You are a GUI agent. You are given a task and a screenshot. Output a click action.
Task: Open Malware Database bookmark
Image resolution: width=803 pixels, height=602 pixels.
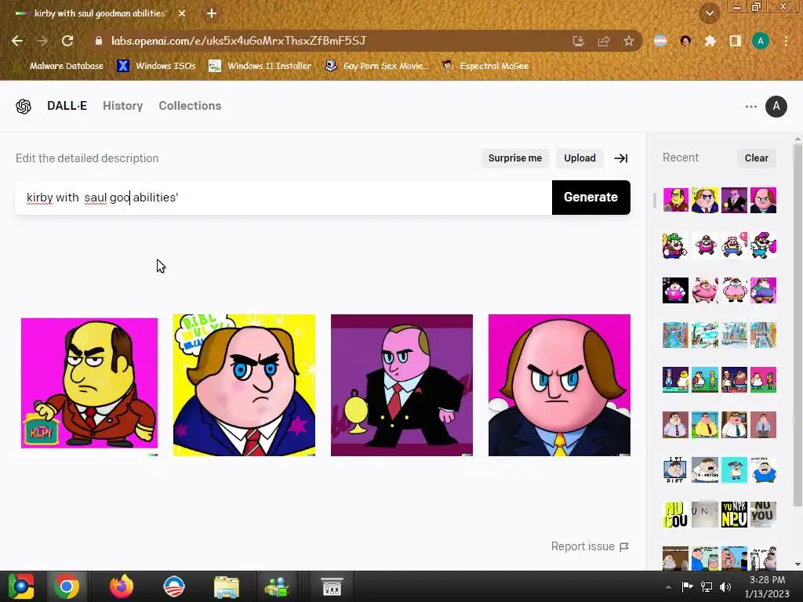point(60,66)
